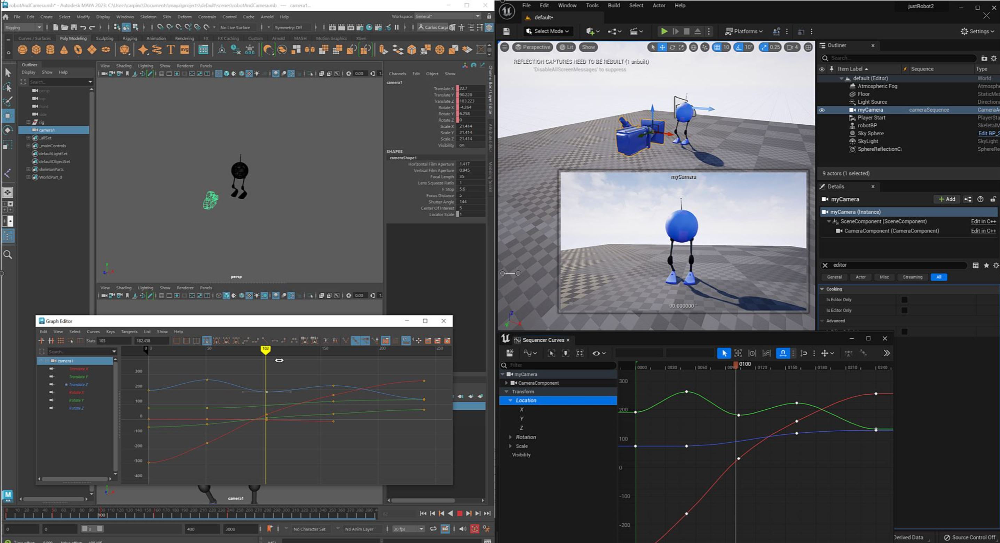This screenshot has width=1000, height=543.
Task: Open the Select Mode dropdown
Action: (x=548, y=31)
